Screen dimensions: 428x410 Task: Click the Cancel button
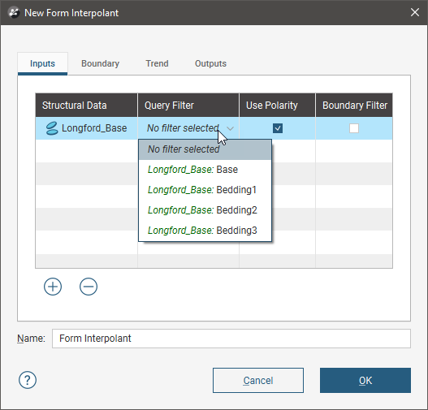pyautogui.click(x=258, y=380)
